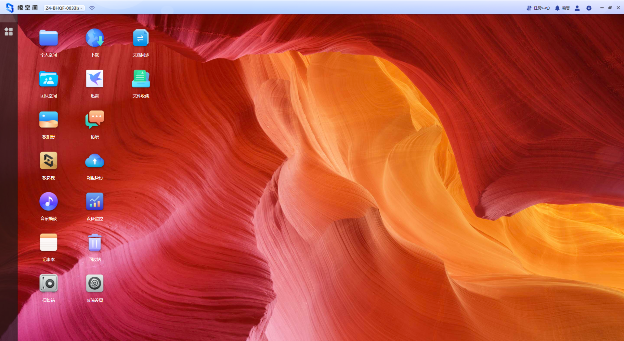Open the 文件收集 file collection app
The height and width of the screenshot is (341, 624).
(141, 79)
